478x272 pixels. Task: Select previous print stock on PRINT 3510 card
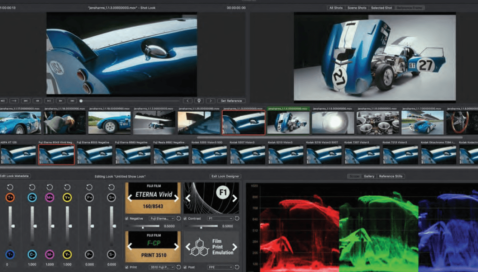(130, 247)
